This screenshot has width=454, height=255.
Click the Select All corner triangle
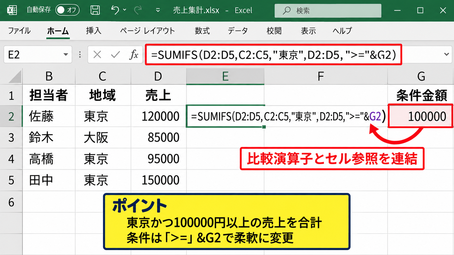[x=15, y=77]
